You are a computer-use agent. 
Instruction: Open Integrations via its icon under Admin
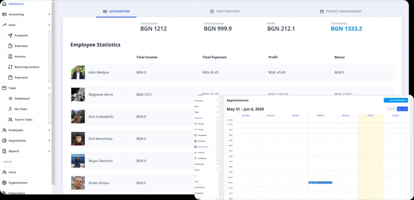pyautogui.click(x=4, y=193)
